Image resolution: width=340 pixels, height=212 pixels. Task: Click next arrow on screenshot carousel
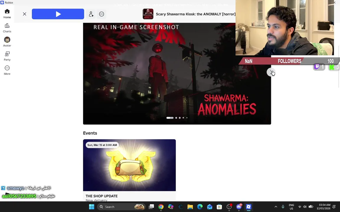[x=271, y=72]
